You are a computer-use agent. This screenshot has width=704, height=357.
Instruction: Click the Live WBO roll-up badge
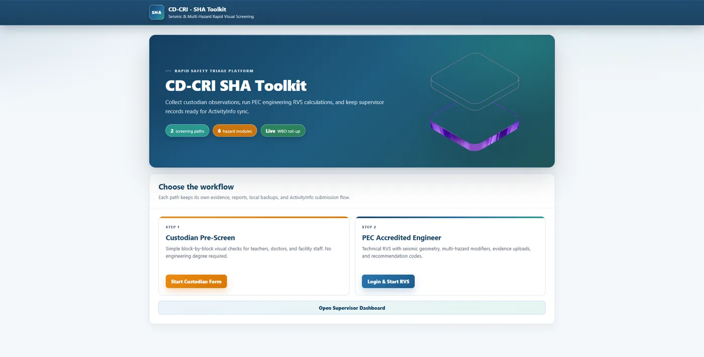tap(283, 131)
